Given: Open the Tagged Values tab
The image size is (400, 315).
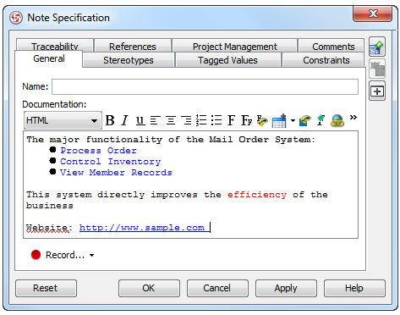Looking at the screenshot, I should pyautogui.click(x=227, y=60).
